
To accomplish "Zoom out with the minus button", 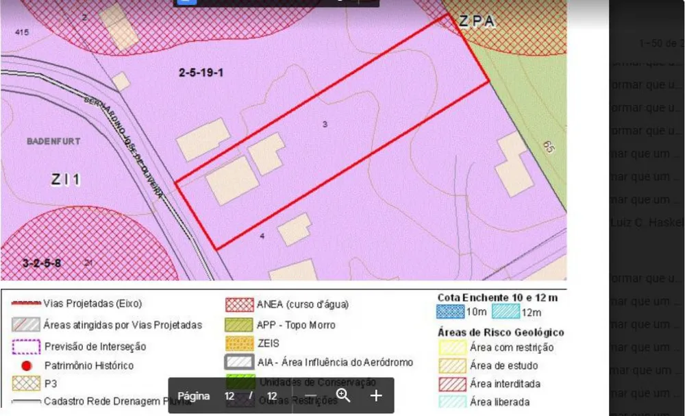I will pos(310,396).
